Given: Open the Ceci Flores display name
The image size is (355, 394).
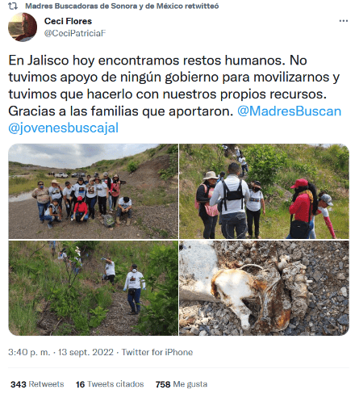Looking at the screenshot, I should [x=68, y=21].
